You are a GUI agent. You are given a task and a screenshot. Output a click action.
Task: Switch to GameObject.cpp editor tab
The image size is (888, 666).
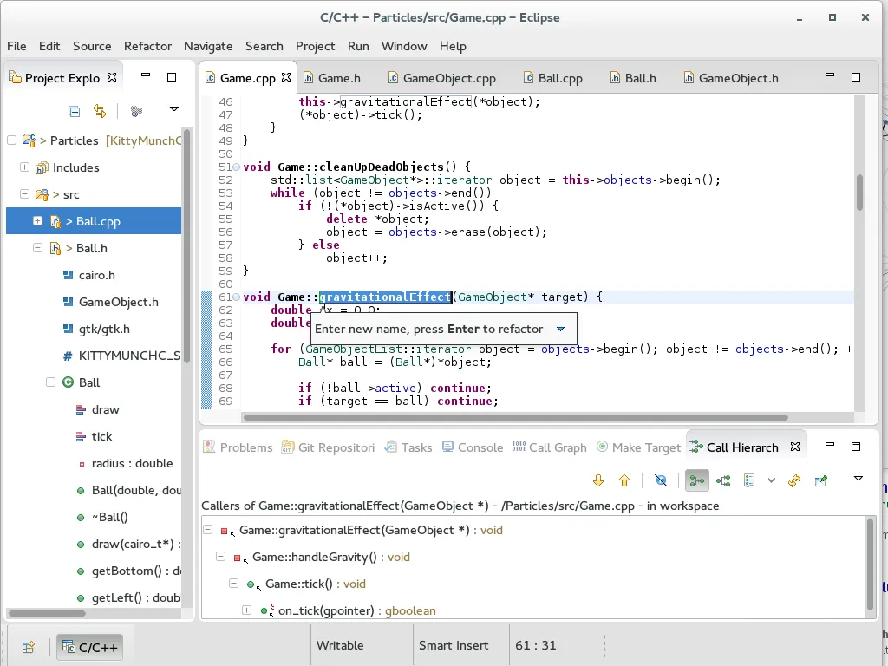click(441, 78)
